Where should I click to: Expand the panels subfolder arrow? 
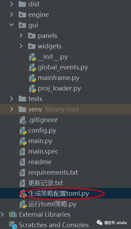click(x=21, y=35)
